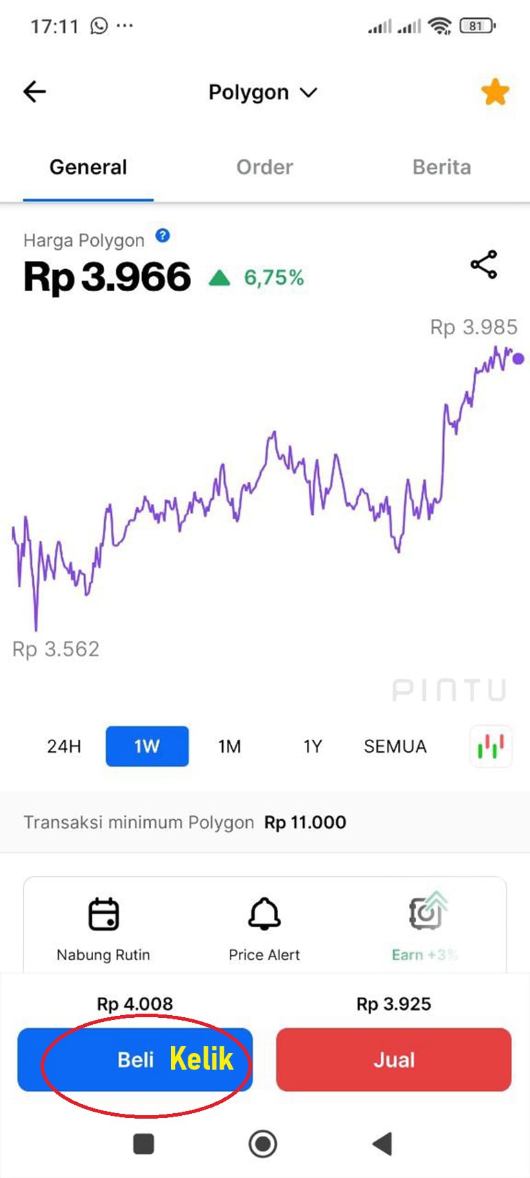This screenshot has width=530, height=1178.
Task: Select the 24H chart timeframe
Action: (64, 746)
